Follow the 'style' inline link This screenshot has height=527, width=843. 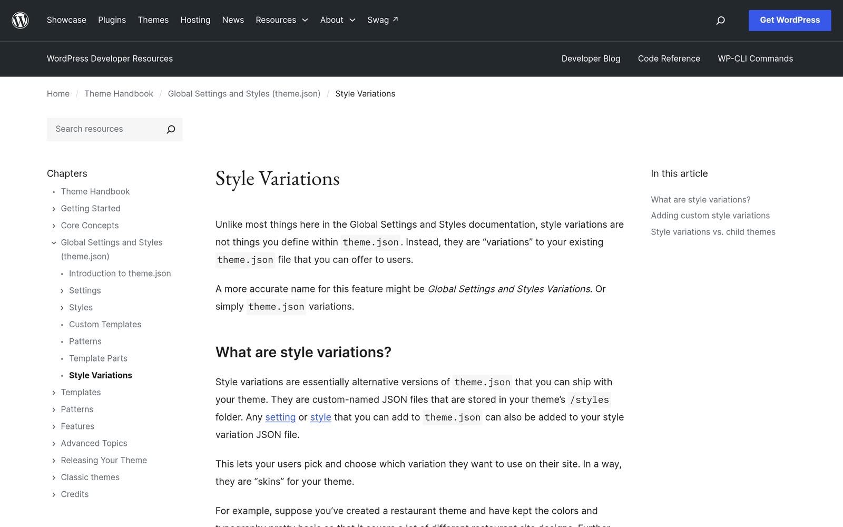[x=320, y=417]
